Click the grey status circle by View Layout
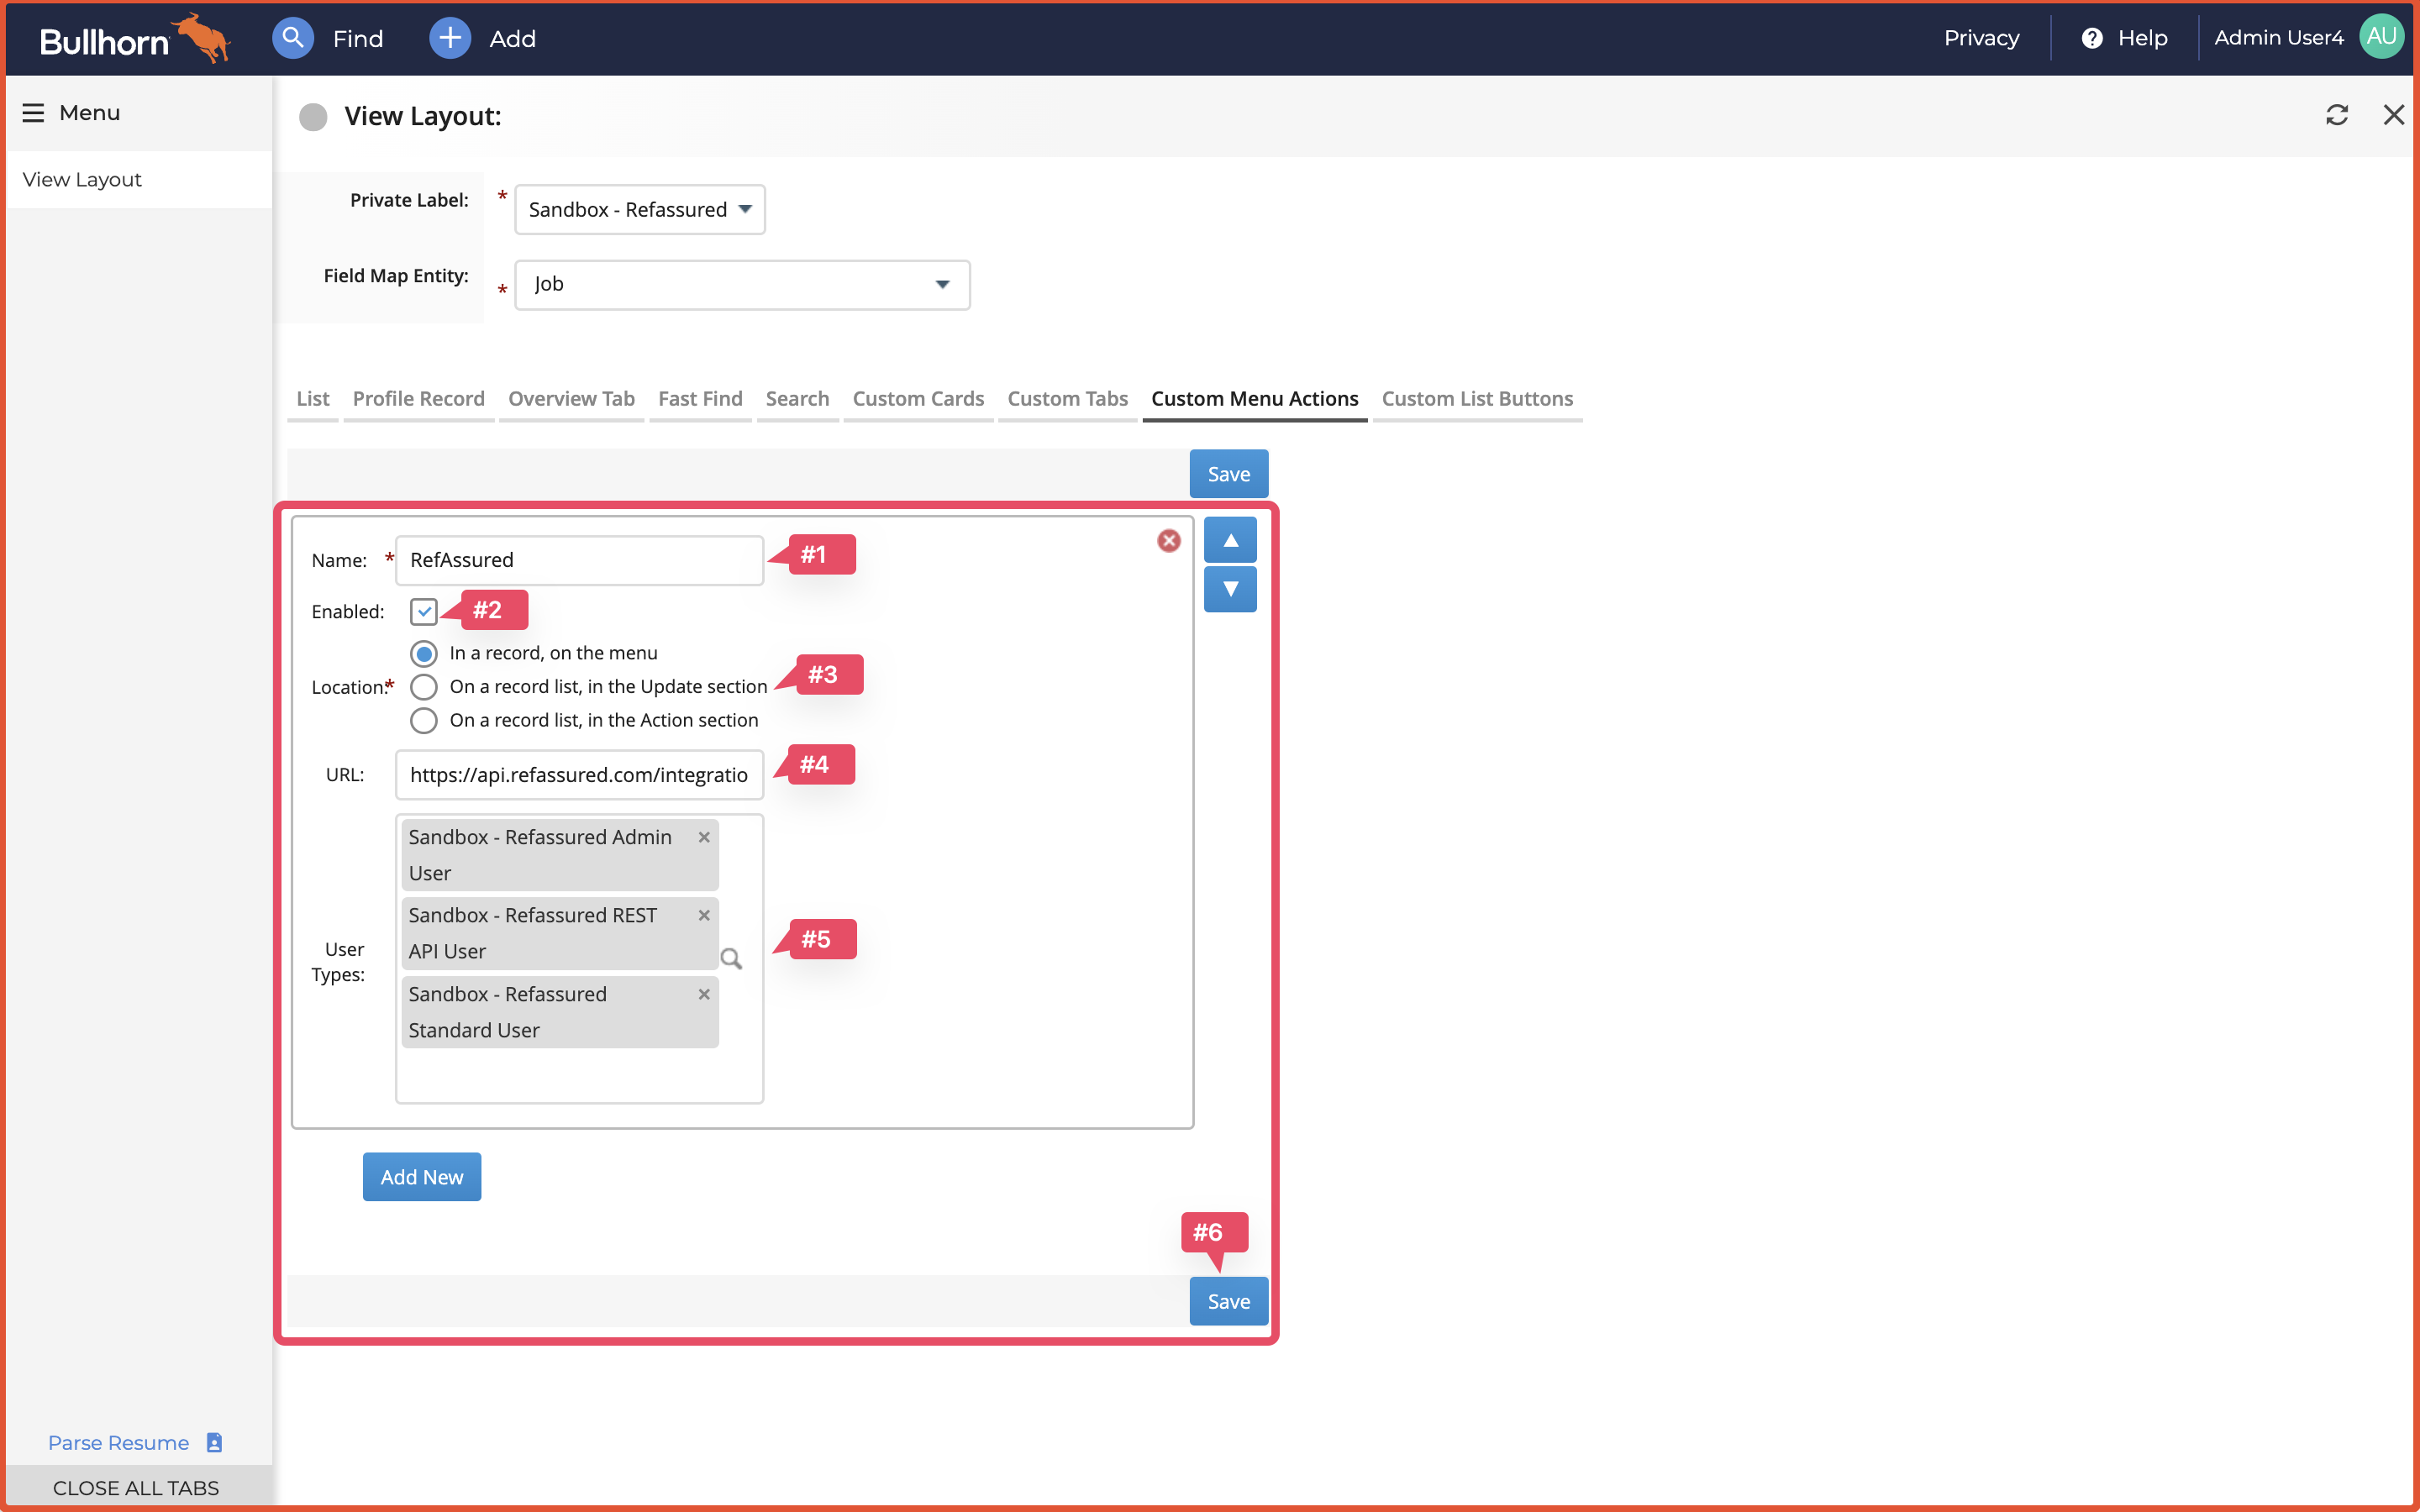The width and height of the screenshot is (2420, 1512). [313, 117]
